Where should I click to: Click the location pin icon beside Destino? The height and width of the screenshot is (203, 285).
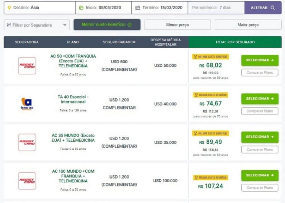coord(9,8)
